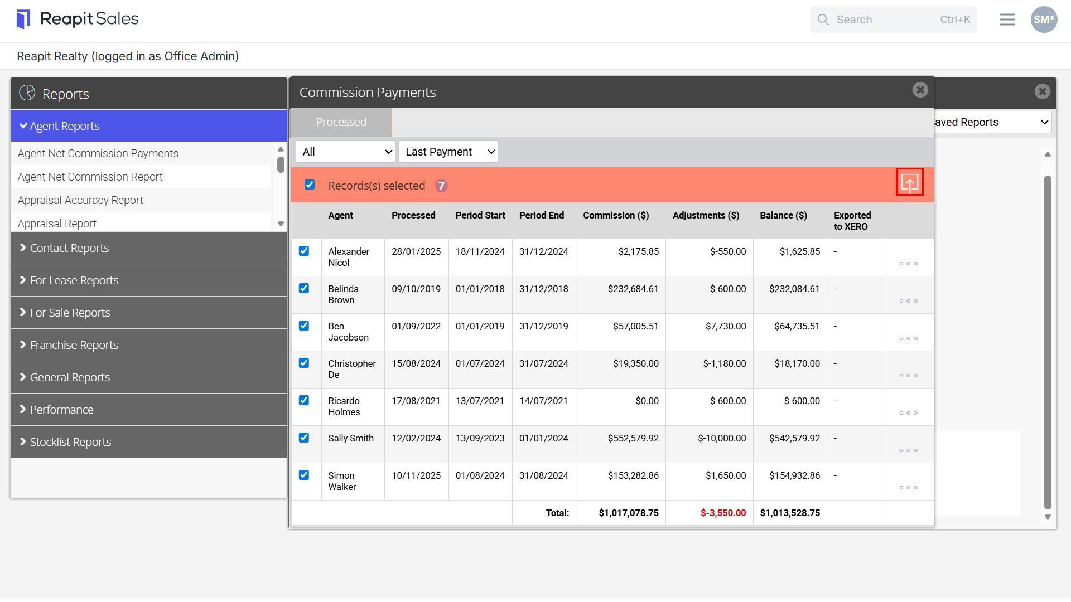Uncheck the select-all records checkbox
The width and height of the screenshot is (1071, 602).
(x=310, y=185)
